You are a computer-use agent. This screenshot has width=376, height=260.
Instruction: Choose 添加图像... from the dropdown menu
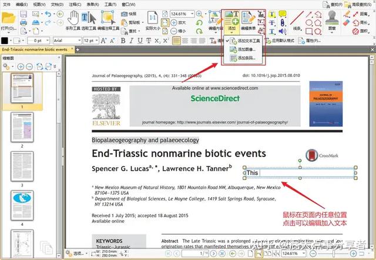point(243,49)
